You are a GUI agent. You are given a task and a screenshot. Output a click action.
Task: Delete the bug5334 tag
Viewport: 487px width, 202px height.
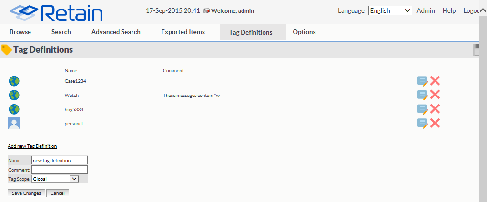[x=435, y=109]
